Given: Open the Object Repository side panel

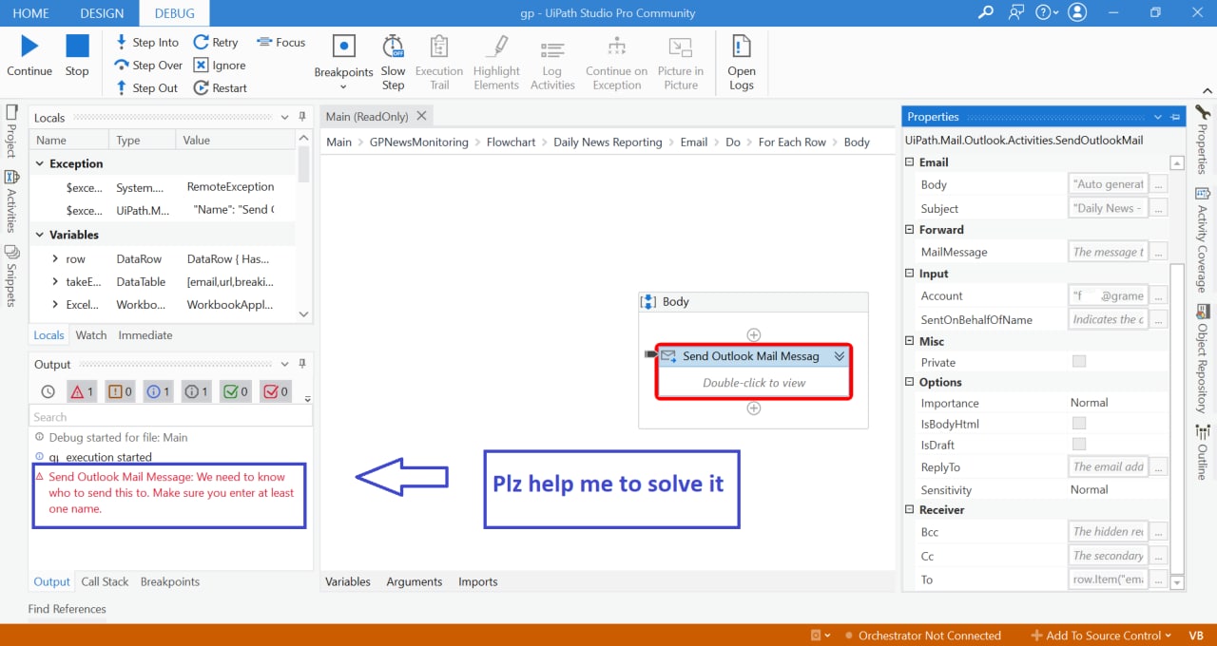Looking at the screenshot, I should [x=1203, y=359].
